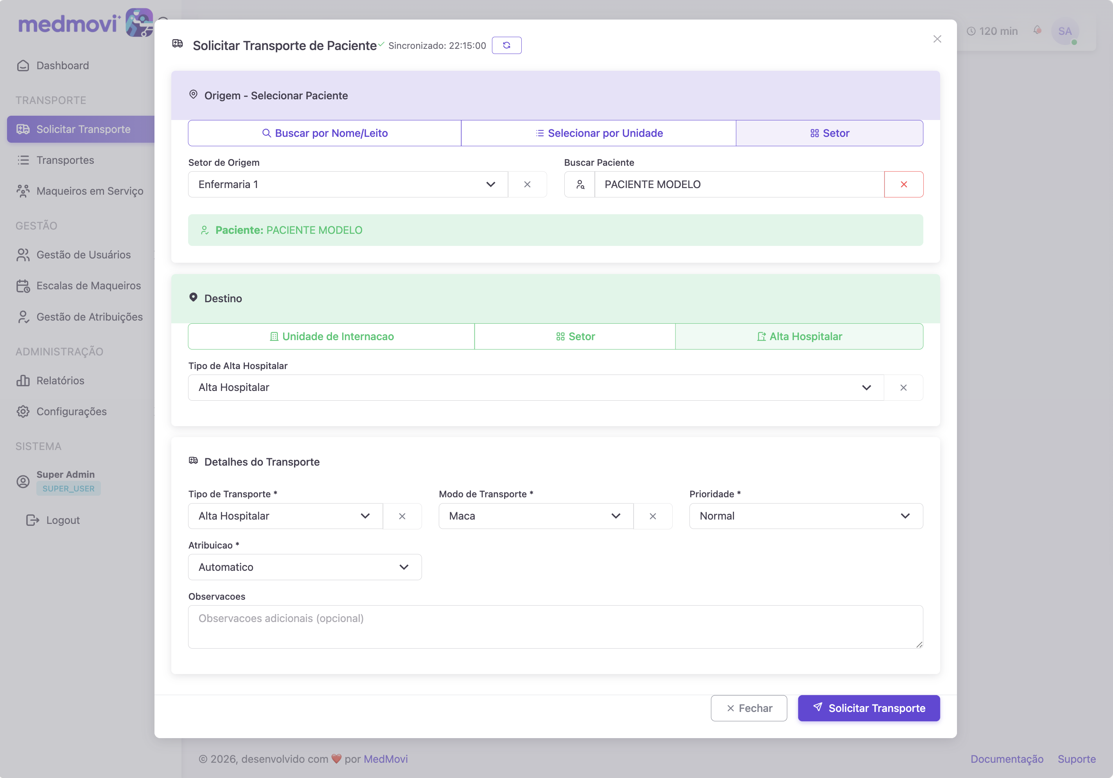Activate the Alta Hospitalar destination option

[799, 336]
